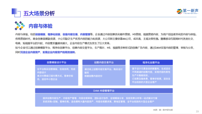Click the 第一新声 logo

tap(188, 11)
